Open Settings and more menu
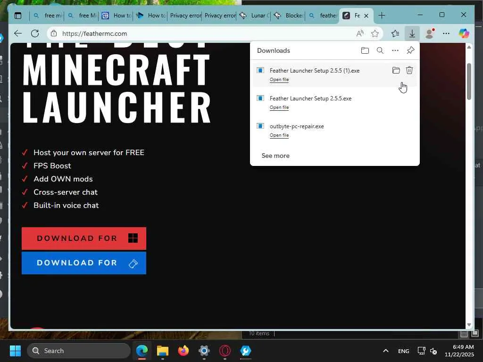 click(446, 33)
